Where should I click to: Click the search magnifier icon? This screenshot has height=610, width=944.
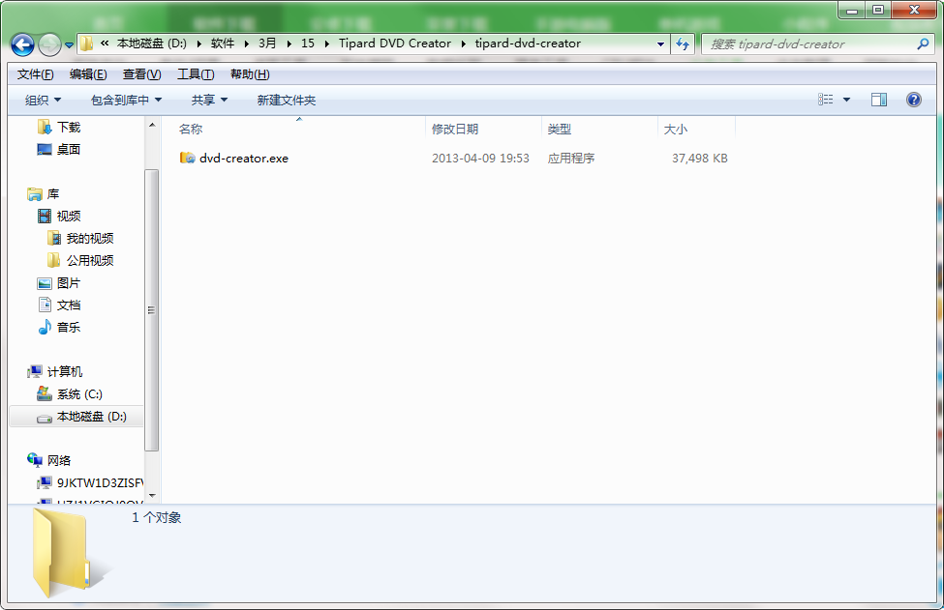[x=923, y=44]
